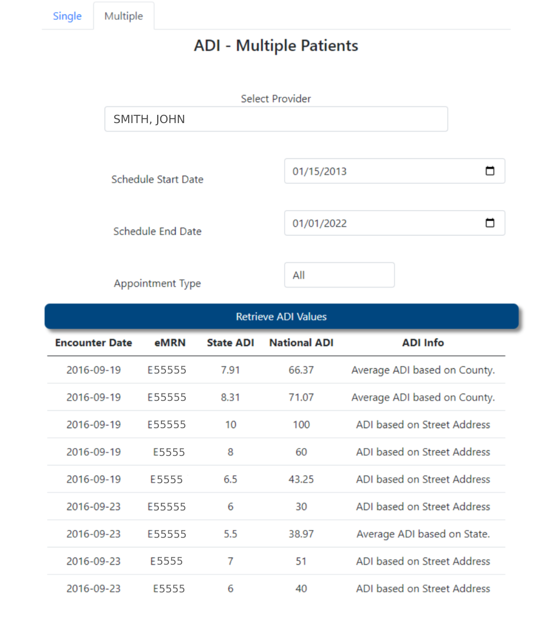542x624 pixels.
Task: Click the Schedule Start Date field
Action: pos(381,171)
